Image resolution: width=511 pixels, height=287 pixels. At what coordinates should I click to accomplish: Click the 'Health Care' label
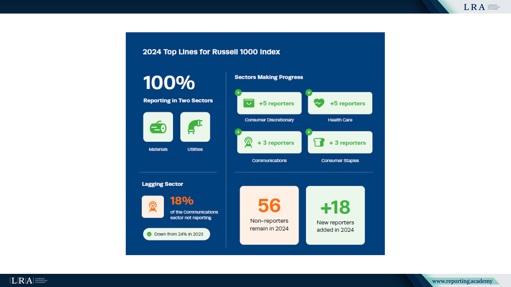(340, 120)
